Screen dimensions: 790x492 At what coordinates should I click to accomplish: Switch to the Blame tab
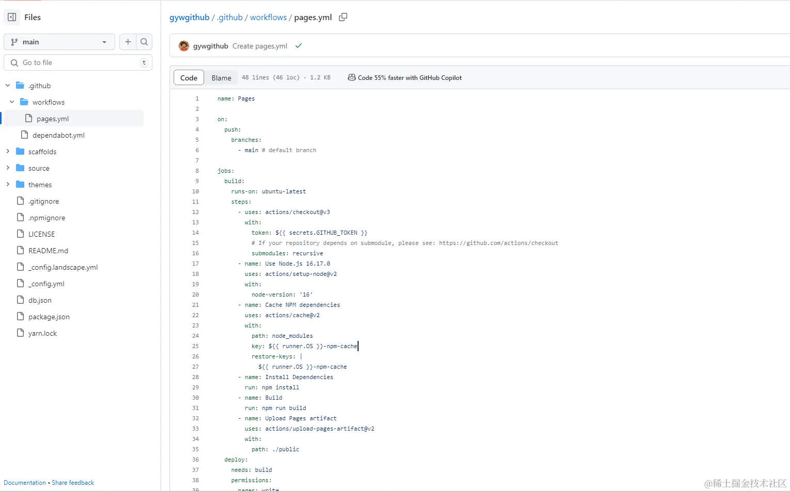[221, 78]
